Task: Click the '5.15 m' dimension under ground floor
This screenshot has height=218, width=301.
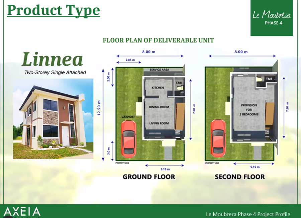Action: pyautogui.click(x=165, y=169)
